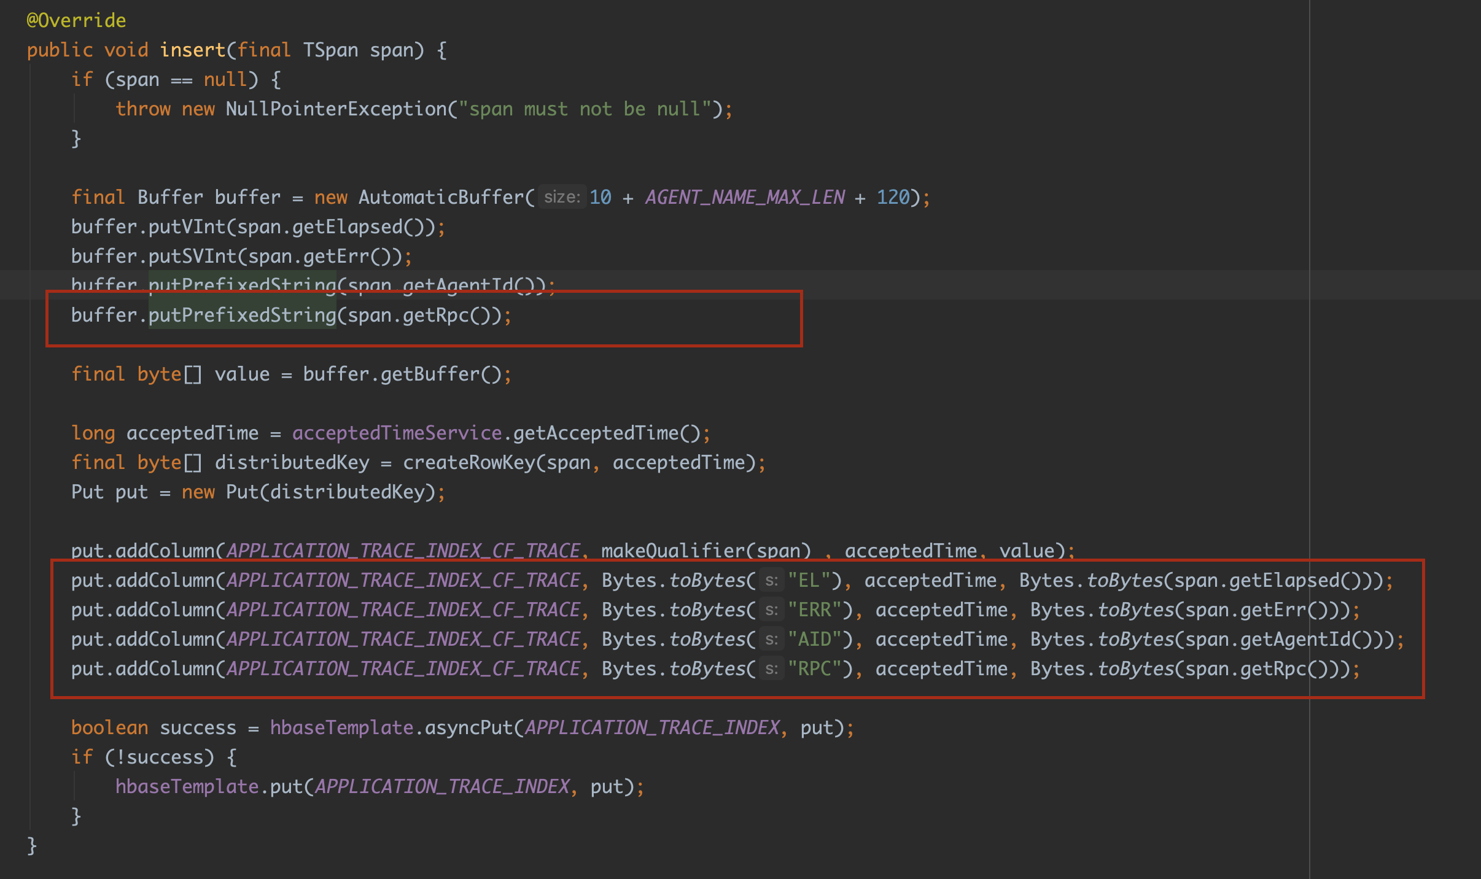Click the AGENT_NAME_MAX_LEN constant

745,197
